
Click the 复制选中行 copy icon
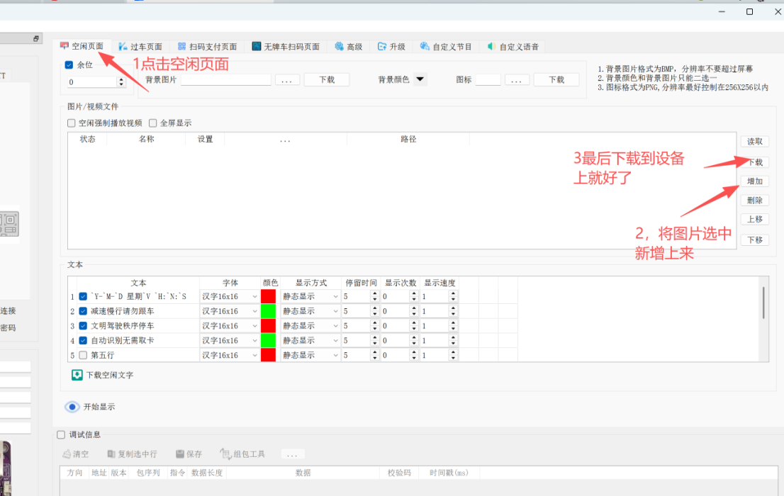tap(111, 454)
